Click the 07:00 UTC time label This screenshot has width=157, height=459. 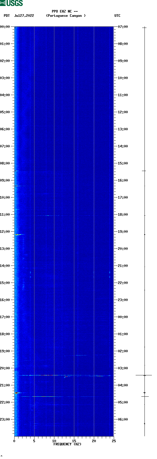123,27
